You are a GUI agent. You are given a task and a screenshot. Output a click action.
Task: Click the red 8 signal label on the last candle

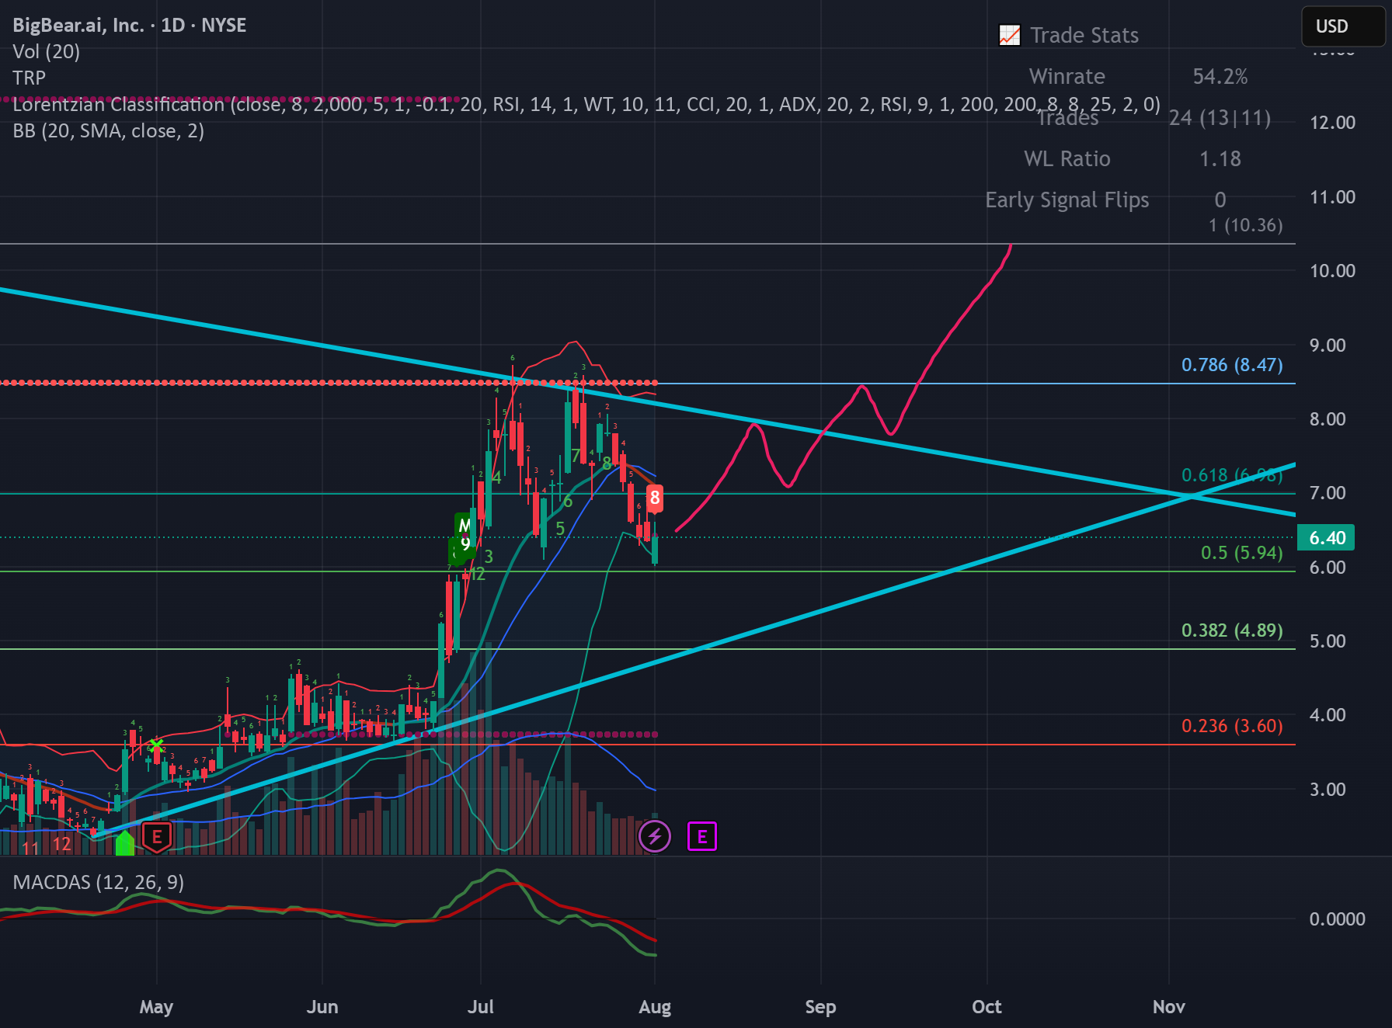[x=655, y=498]
